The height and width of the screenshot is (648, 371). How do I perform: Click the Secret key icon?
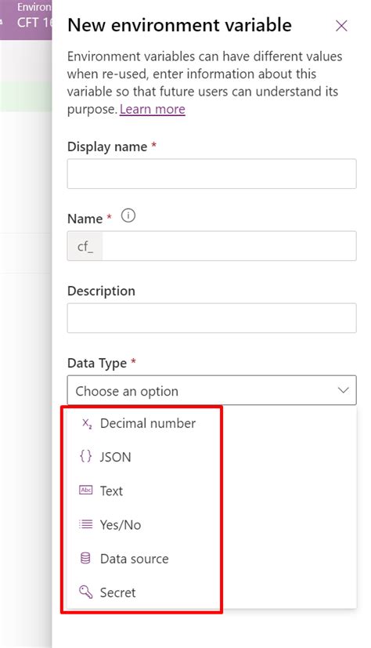(x=85, y=592)
